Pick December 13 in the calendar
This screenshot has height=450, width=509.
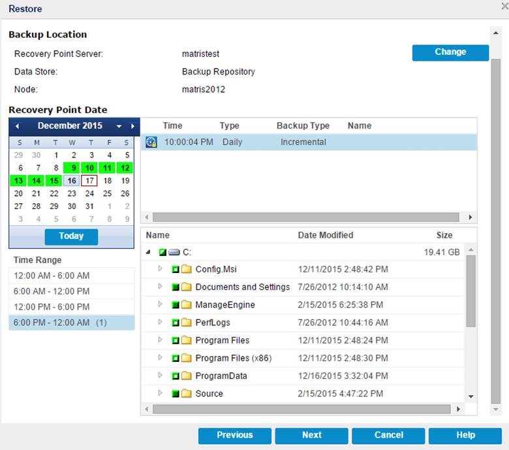[18, 181]
